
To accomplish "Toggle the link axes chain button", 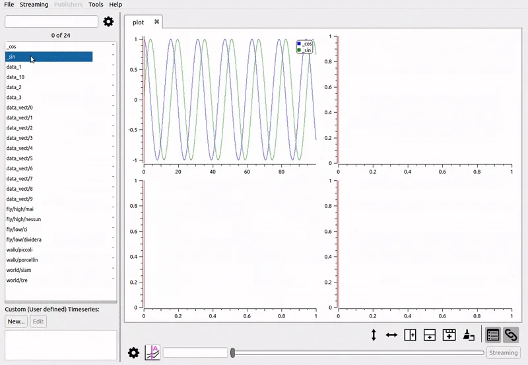I will coord(511,335).
